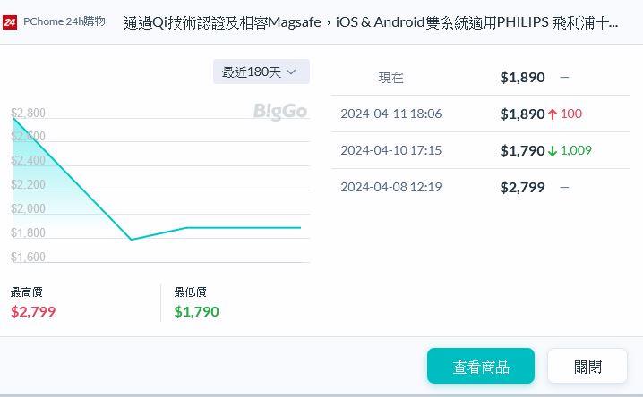Select the 2024-04-08 12:19 price record
The image size is (643, 397).
tap(390, 187)
